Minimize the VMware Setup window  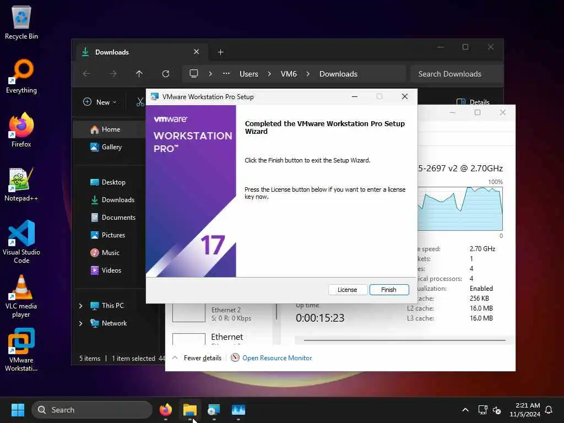click(355, 96)
